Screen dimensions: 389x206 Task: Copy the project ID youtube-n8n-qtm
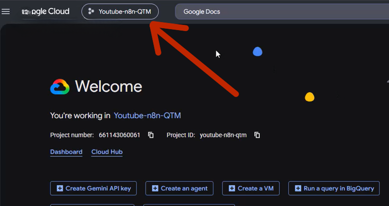tap(257, 135)
